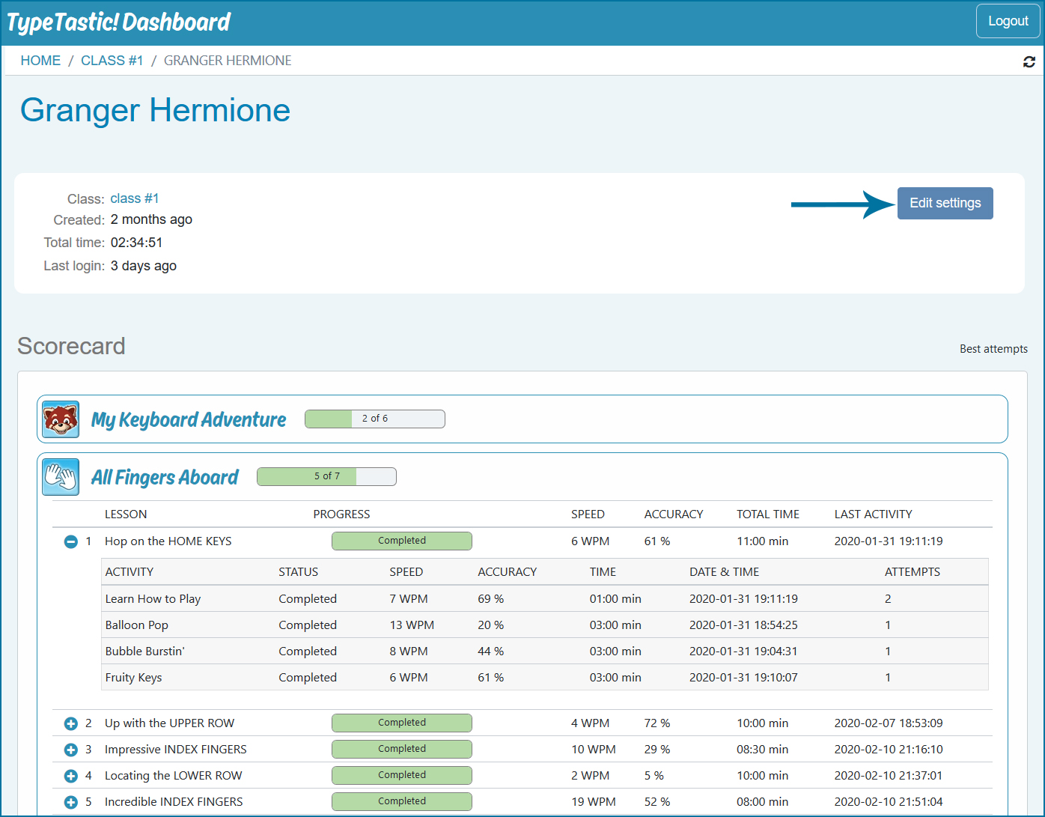Click the hands icon for All Fingers Aboard
The height and width of the screenshot is (817, 1045).
coord(61,477)
